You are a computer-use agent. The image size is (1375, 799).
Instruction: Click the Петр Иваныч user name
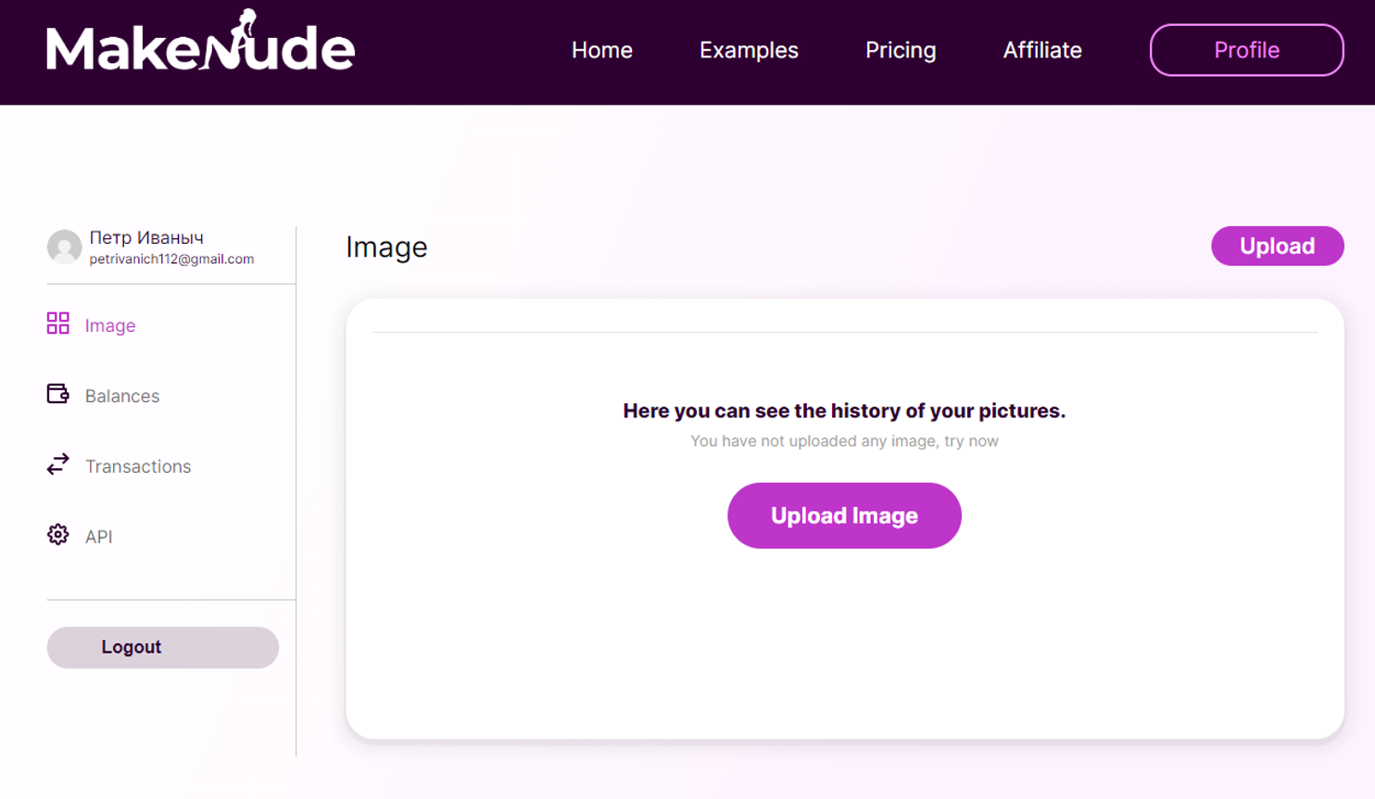click(146, 237)
